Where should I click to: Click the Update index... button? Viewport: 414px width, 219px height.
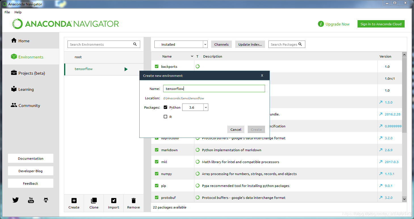(x=250, y=44)
